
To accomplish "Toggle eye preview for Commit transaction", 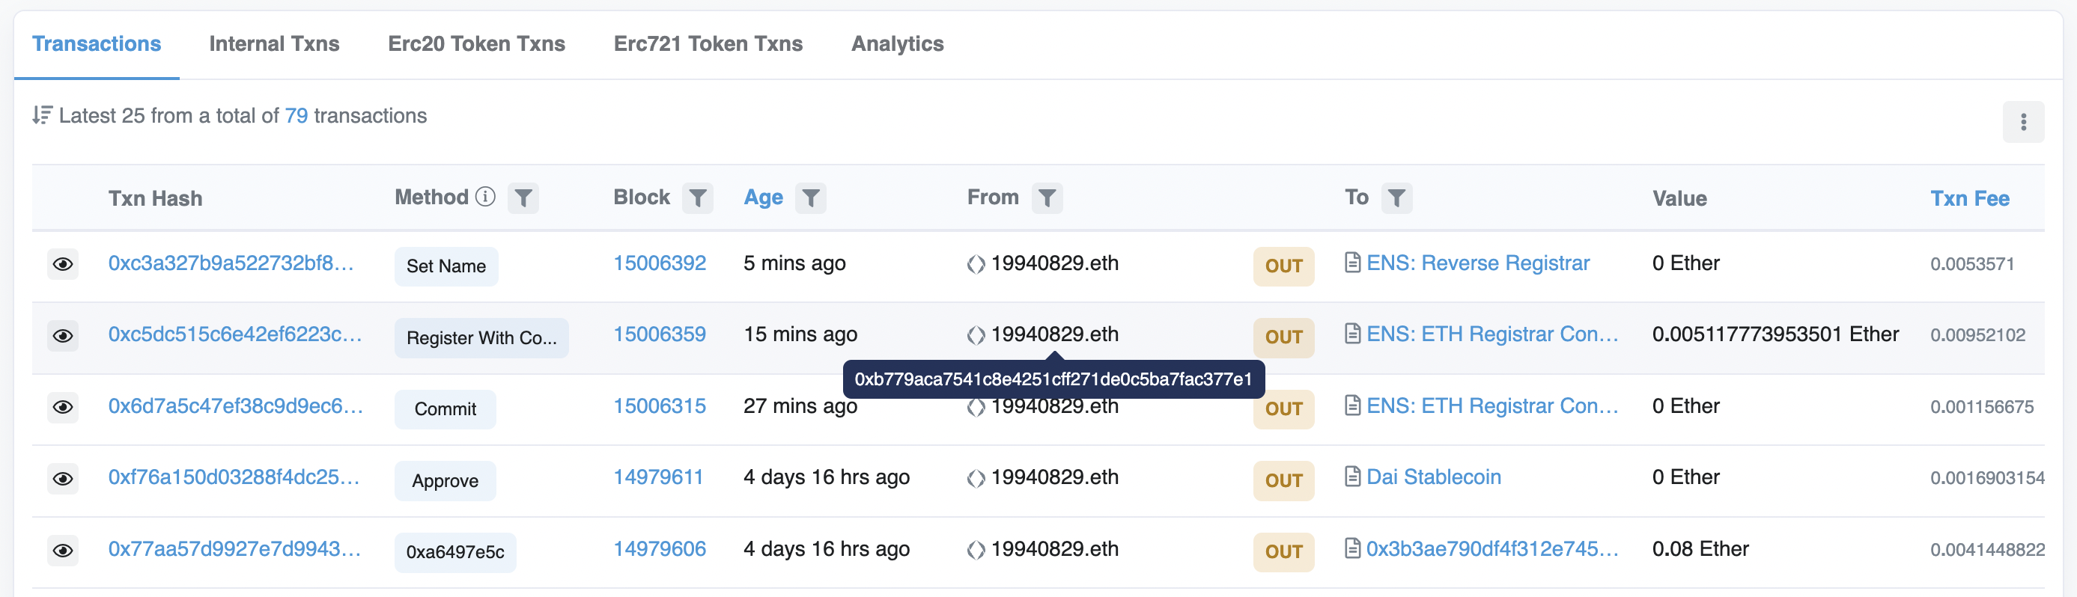I will 63,408.
